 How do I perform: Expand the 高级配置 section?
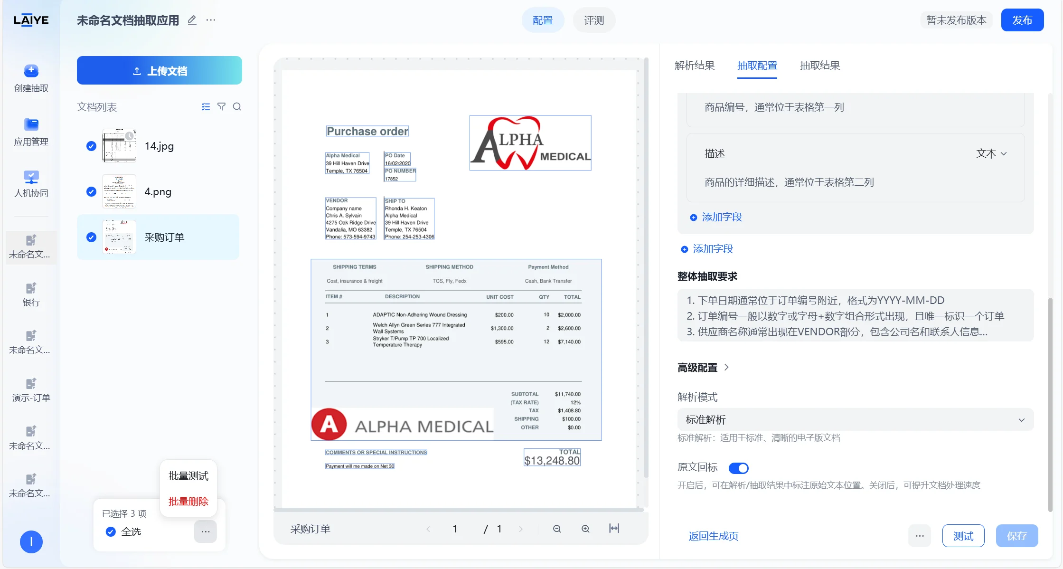click(x=703, y=368)
